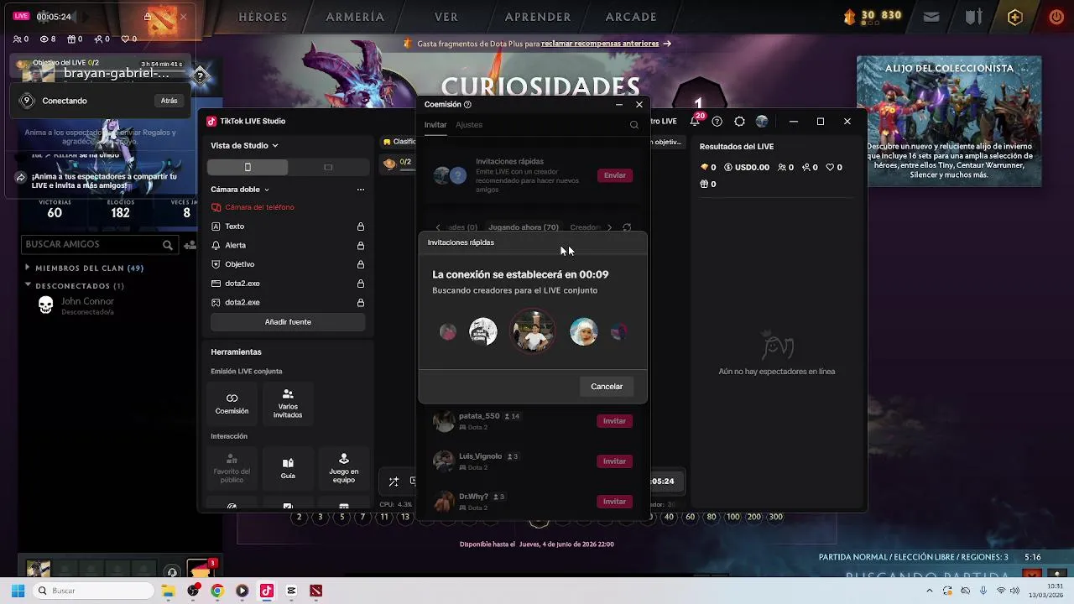Toggle the lock on the Objetivo source

tap(361, 264)
